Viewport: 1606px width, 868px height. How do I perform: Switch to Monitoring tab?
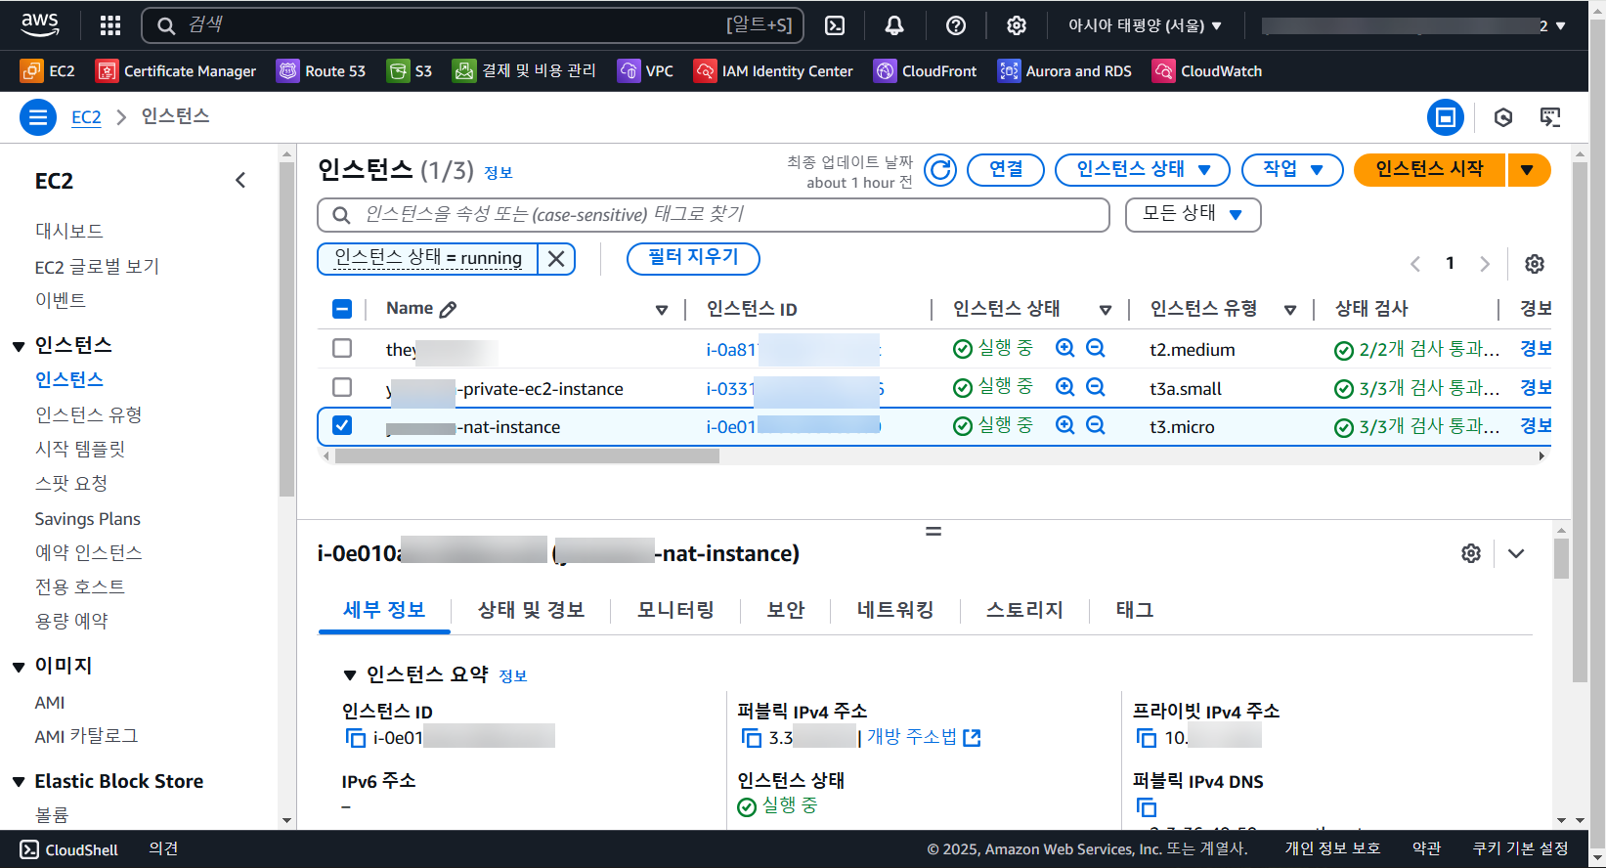pyautogui.click(x=675, y=610)
